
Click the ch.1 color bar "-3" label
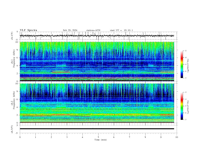(x=185, y=51)
